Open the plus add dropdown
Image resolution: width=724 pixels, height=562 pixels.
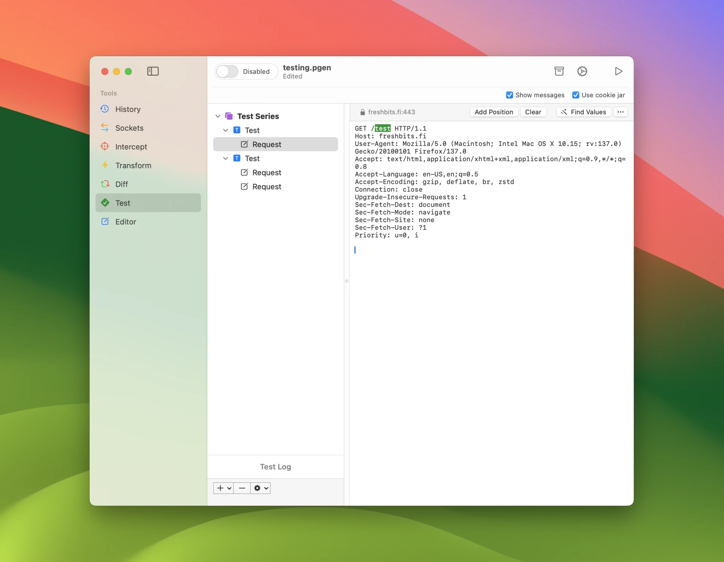click(x=224, y=488)
